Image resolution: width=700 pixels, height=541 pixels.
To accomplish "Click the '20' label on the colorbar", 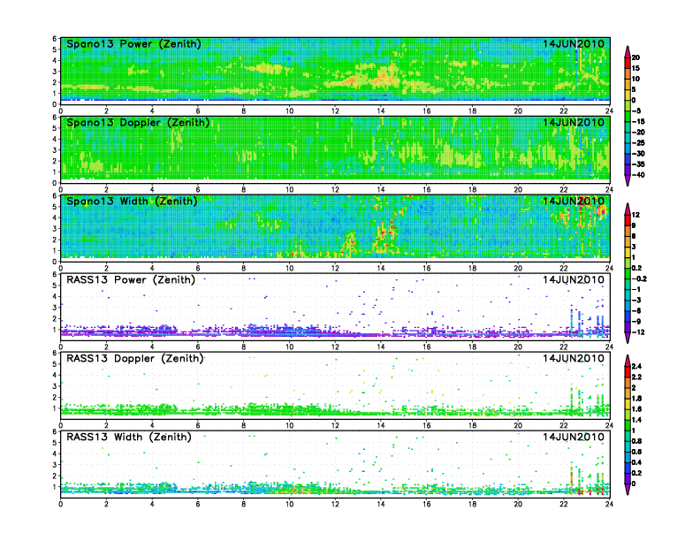I will point(635,57).
